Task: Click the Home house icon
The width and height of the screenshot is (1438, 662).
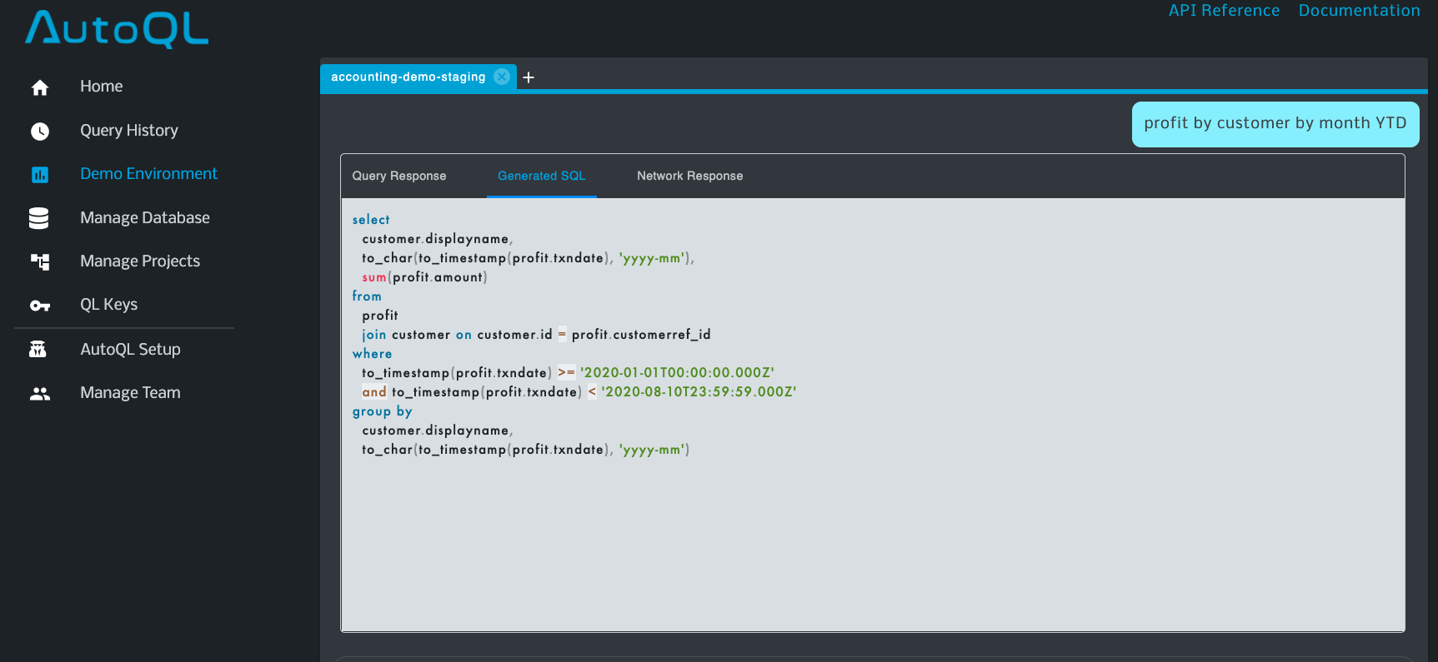Action: pyautogui.click(x=39, y=87)
